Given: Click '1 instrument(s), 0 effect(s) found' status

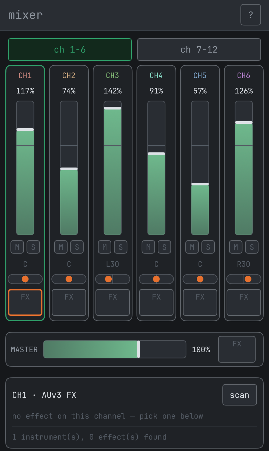Looking at the screenshot, I should coord(89,437).
